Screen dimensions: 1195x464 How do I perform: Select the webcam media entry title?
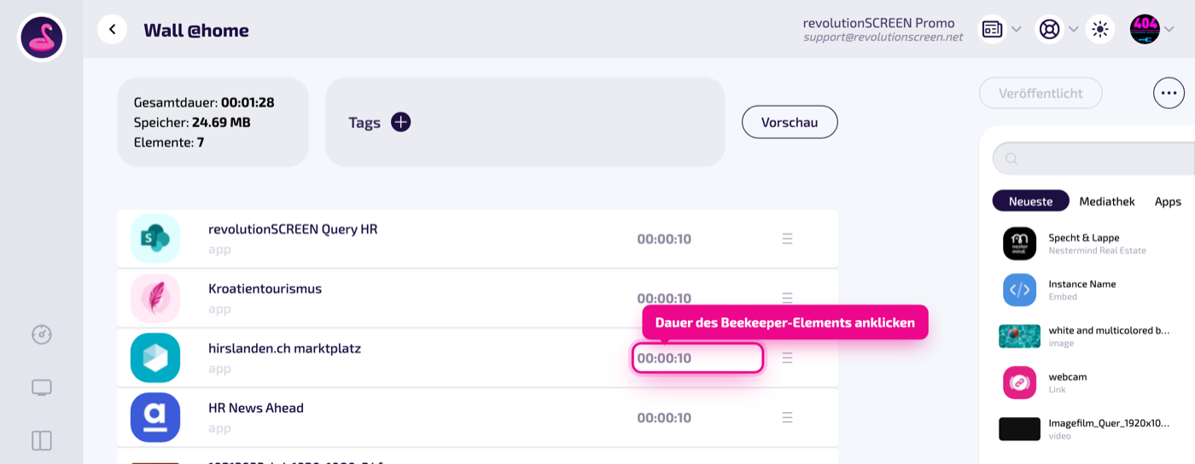coord(1068,376)
